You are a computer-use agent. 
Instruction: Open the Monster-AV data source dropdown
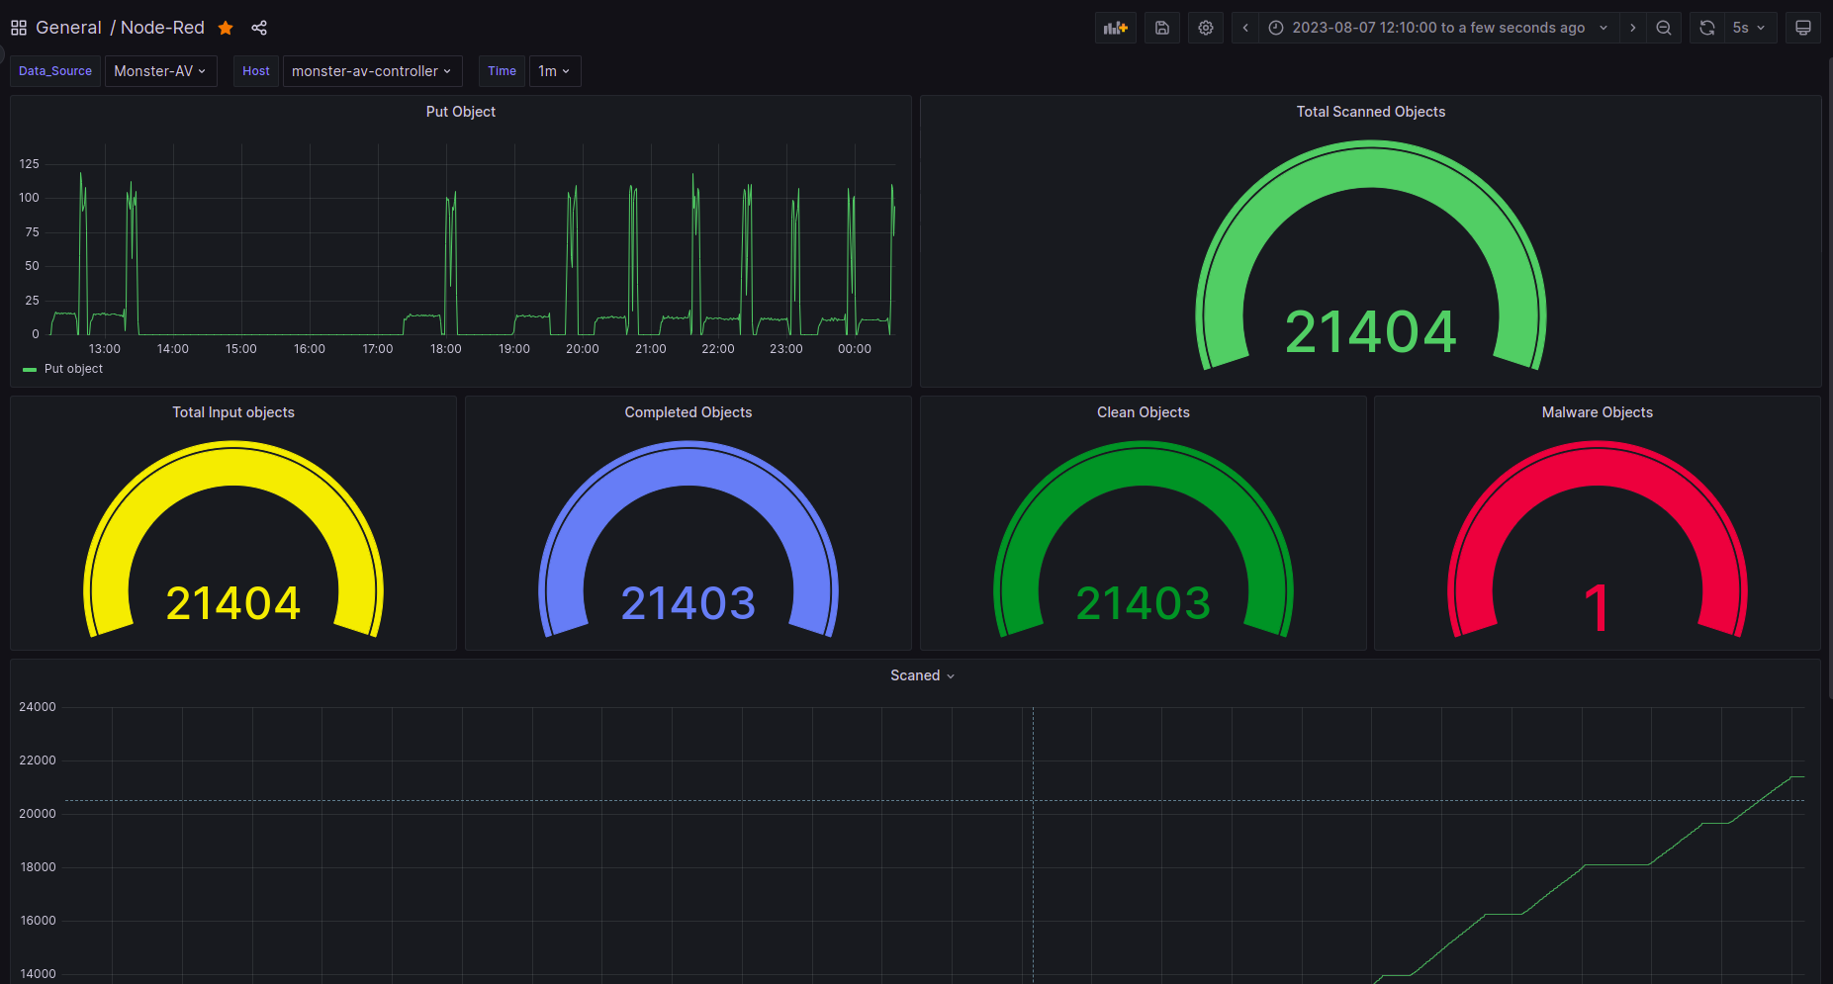(160, 71)
